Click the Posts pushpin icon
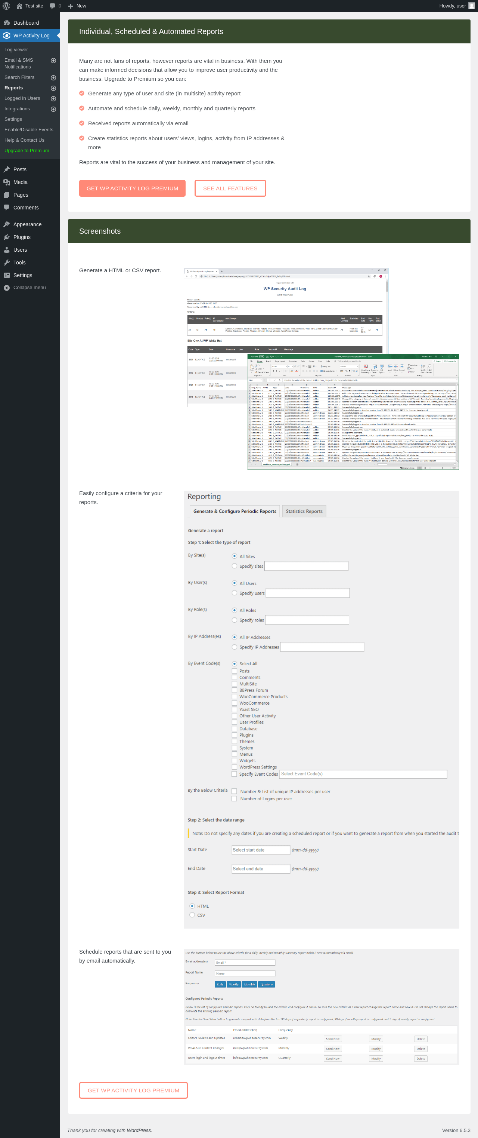478x1138 pixels. pos(7,169)
